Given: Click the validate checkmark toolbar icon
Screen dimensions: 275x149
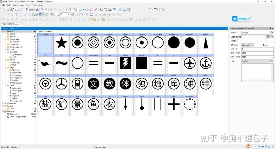Looking at the screenshot, I should 114,10.
